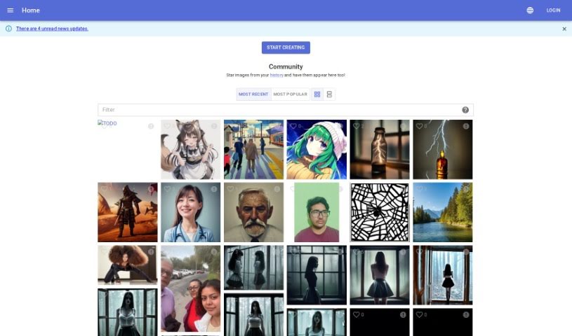Switch to grid layout view

tap(317, 94)
